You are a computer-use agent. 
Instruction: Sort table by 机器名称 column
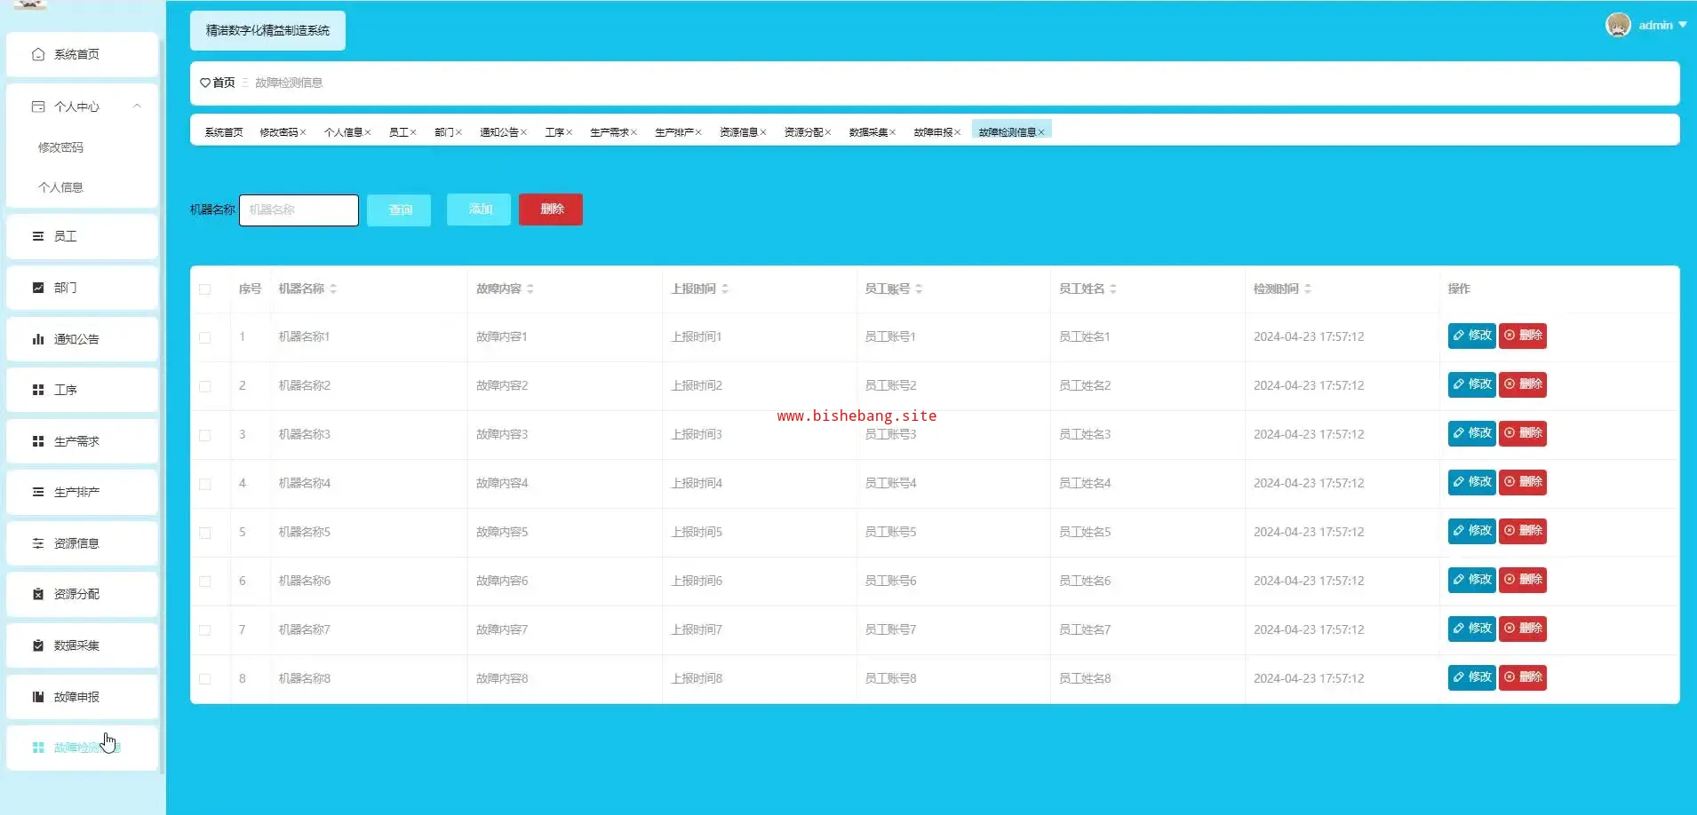click(x=333, y=289)
